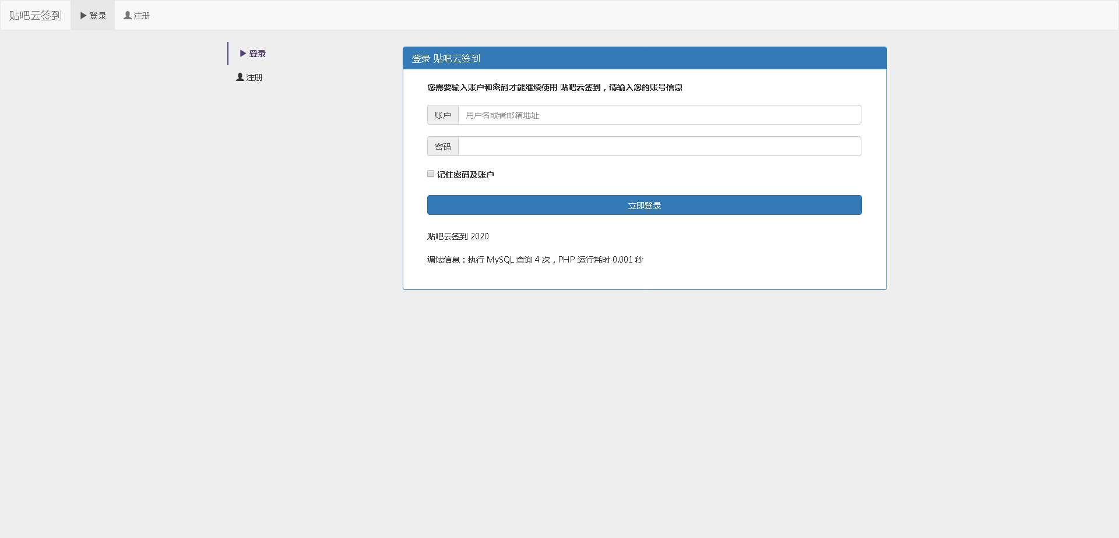Click the password input field
Screen dimensions: 1119x538
point(659,146)
